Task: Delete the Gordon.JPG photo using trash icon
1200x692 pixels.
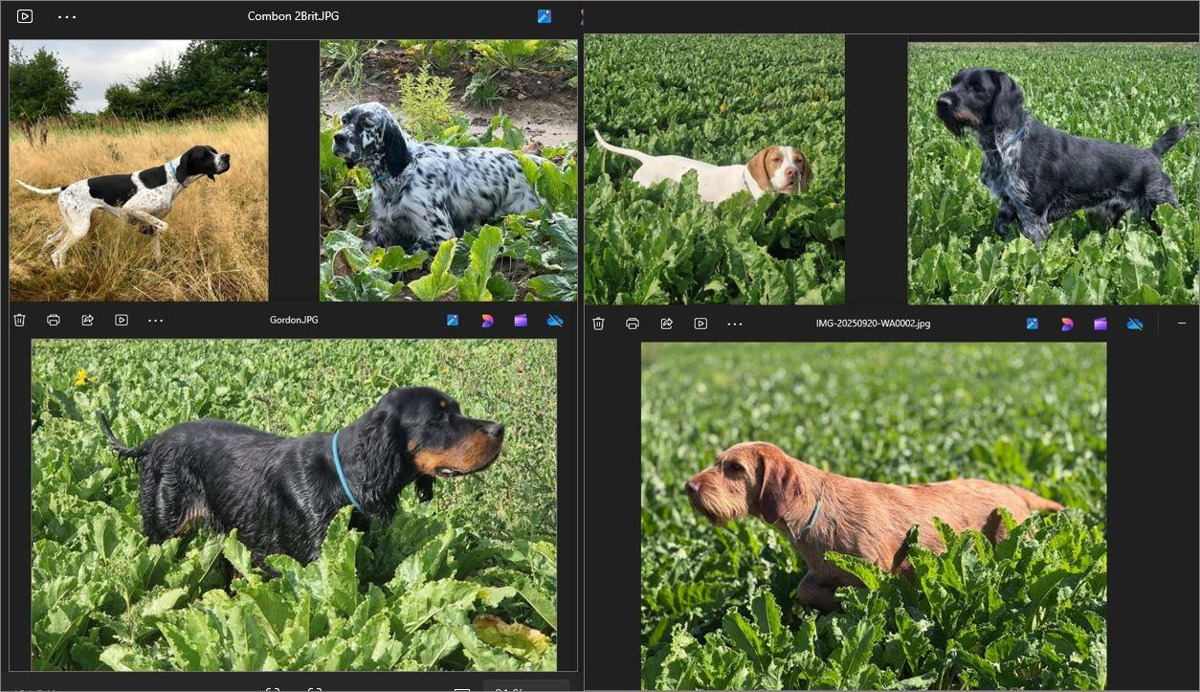Action: tap(19, 321)
